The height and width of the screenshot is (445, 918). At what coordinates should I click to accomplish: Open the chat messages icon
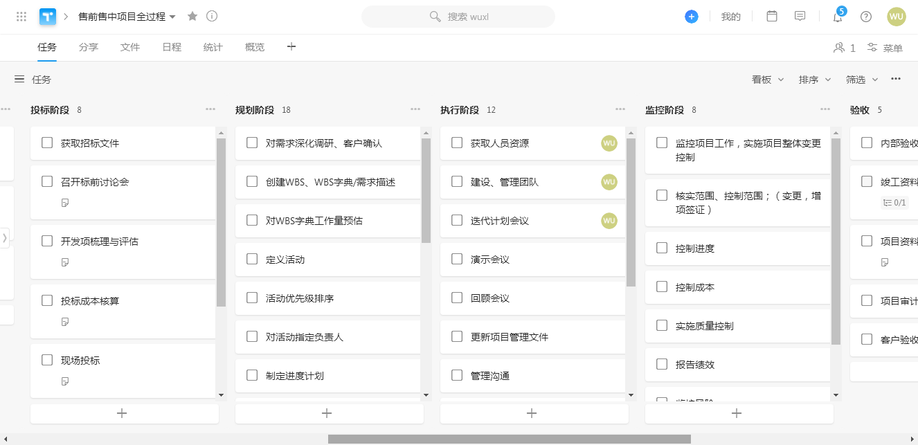(x=800, y=16)
